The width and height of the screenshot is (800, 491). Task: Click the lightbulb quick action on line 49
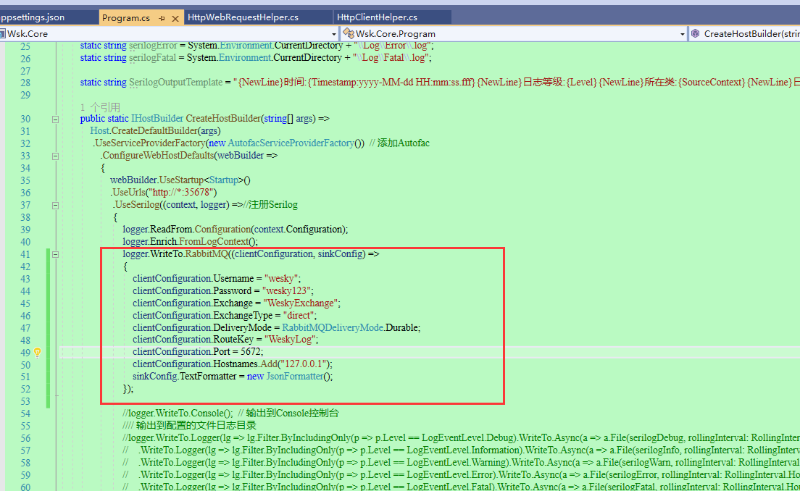(x=37, y=352)
